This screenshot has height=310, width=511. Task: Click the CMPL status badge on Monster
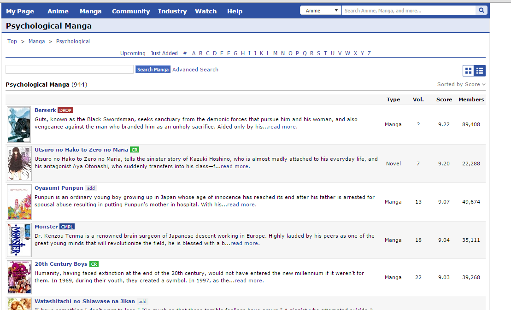(67, 227)
